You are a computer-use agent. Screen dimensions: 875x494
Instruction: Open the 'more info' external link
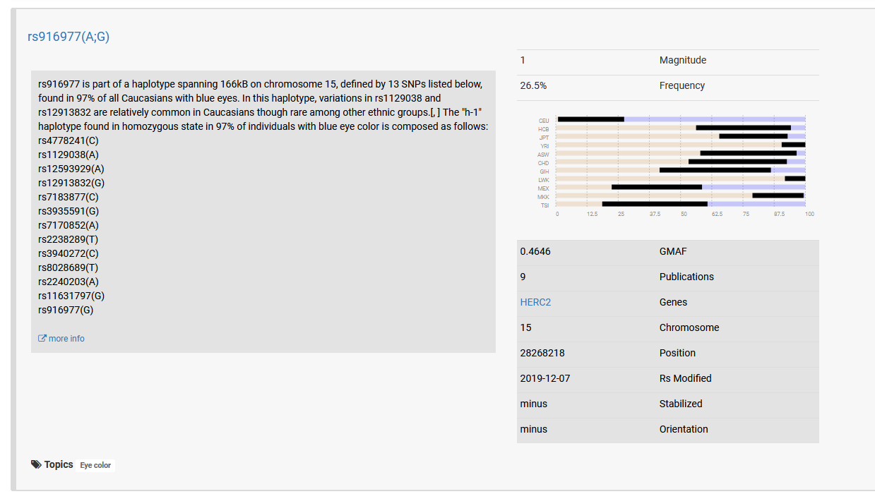pos(61,339)
